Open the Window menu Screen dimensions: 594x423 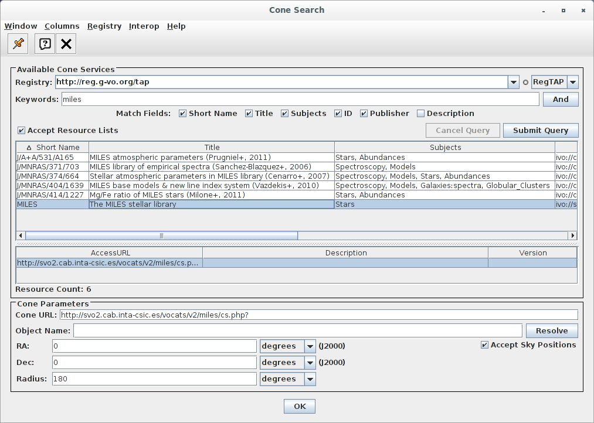[x=21, y=26]
